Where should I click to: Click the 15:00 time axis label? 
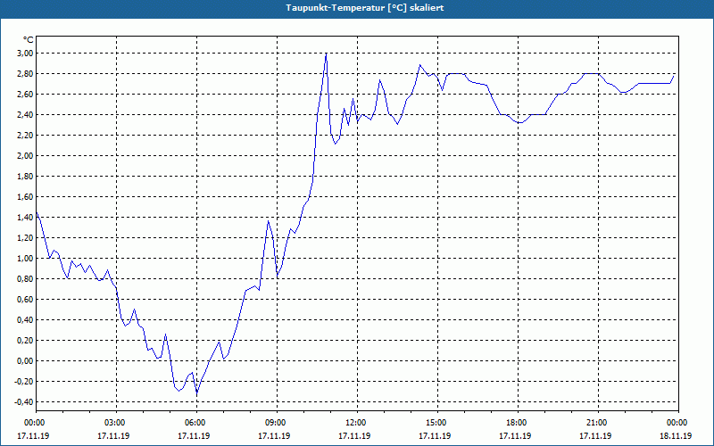(437, 423)
